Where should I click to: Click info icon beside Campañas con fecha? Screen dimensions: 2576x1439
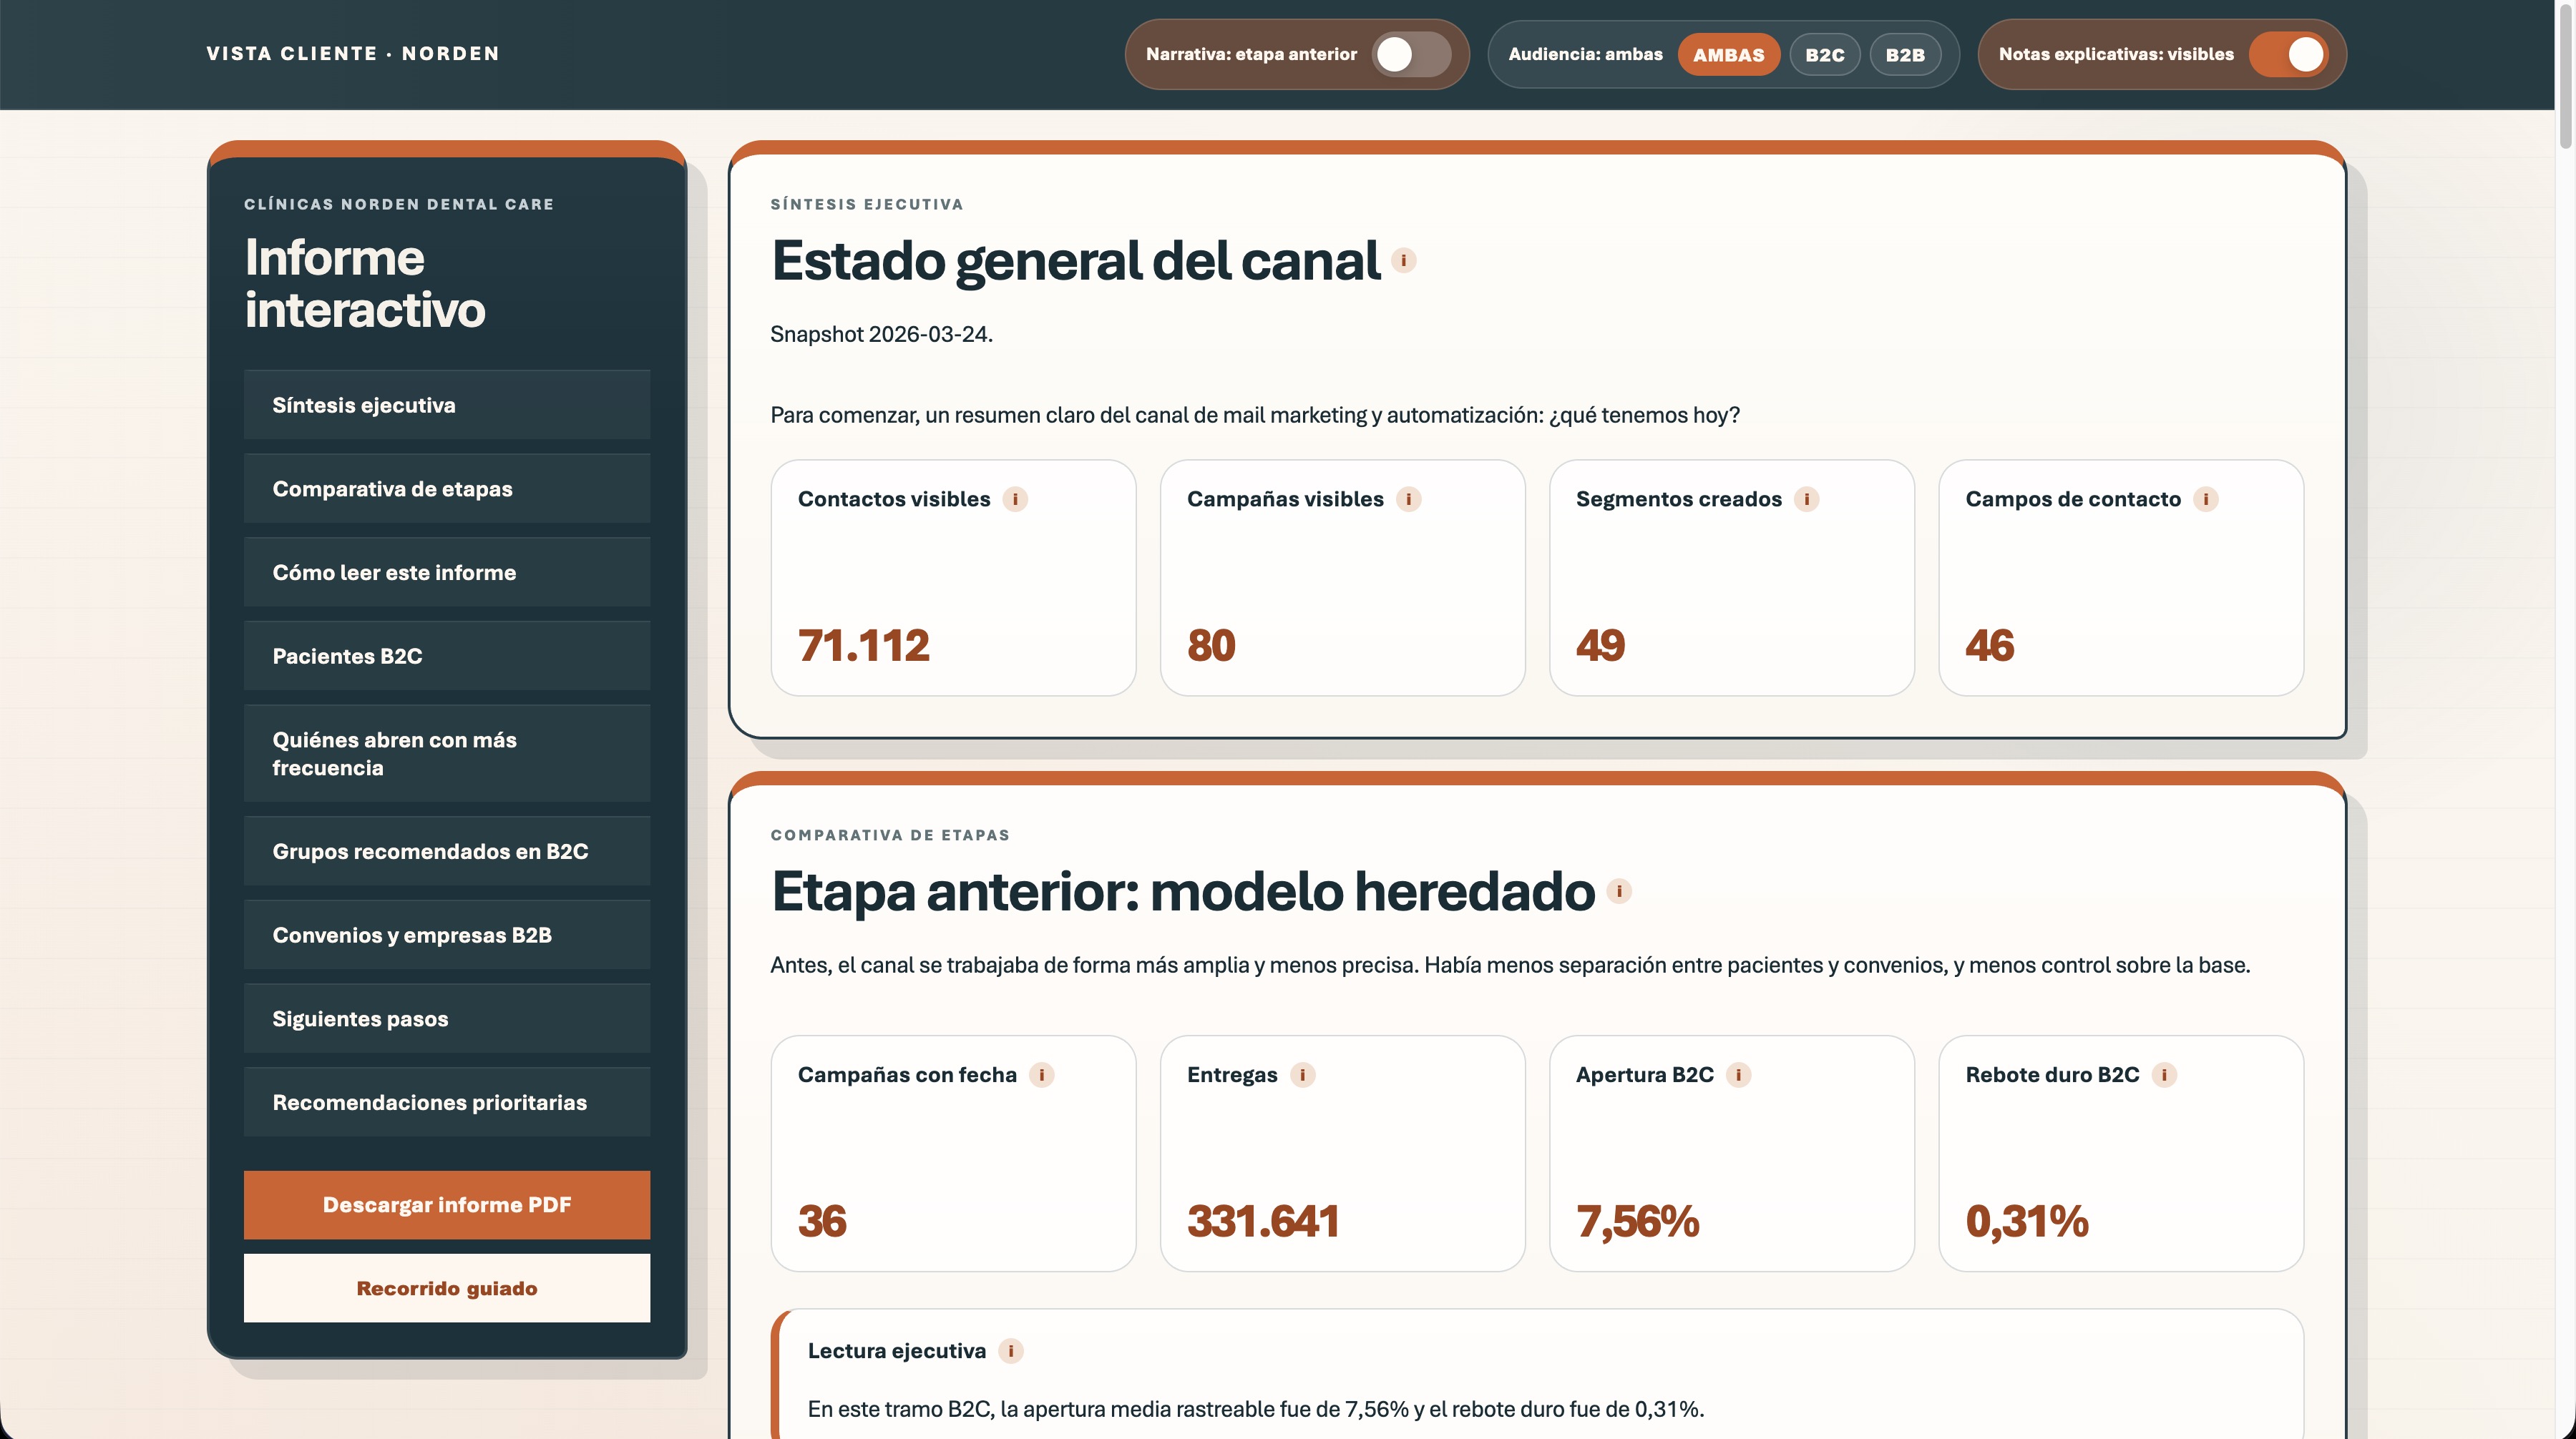click(1041, 1075)
